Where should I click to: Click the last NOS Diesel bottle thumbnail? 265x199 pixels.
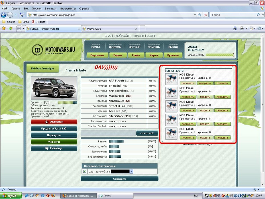[171, 133]
